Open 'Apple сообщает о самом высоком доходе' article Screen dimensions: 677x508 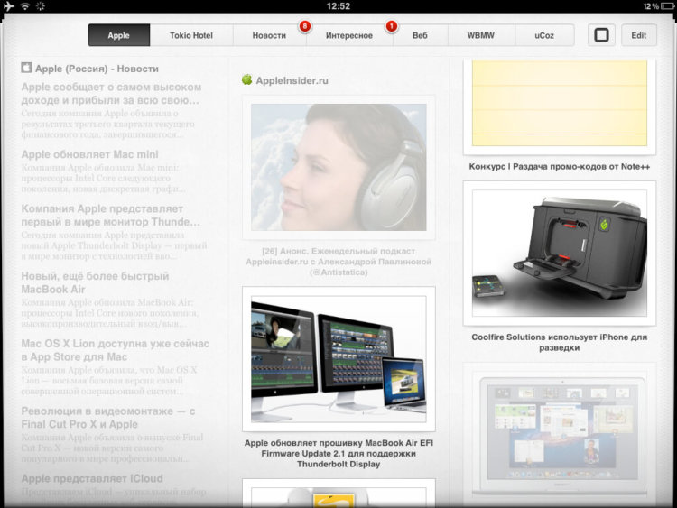tap(111, 93)
